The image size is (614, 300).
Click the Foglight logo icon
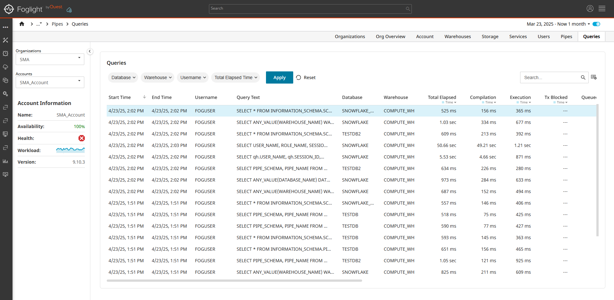pyautogui.click(x=9, y=9)
